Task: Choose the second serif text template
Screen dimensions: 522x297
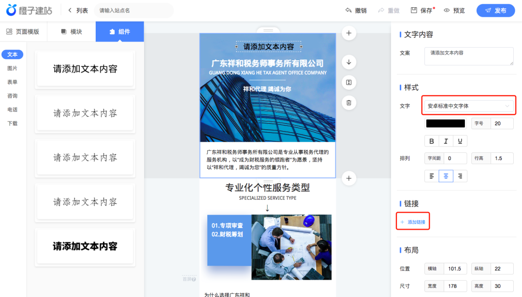Action: click(x=85, y=113)
